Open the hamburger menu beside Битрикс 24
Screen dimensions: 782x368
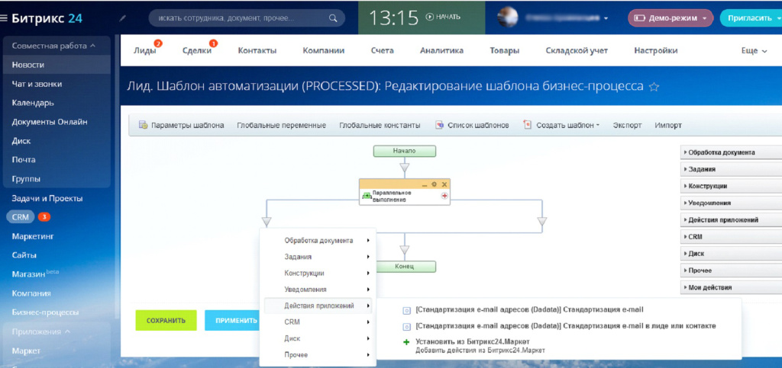(4, 18)
